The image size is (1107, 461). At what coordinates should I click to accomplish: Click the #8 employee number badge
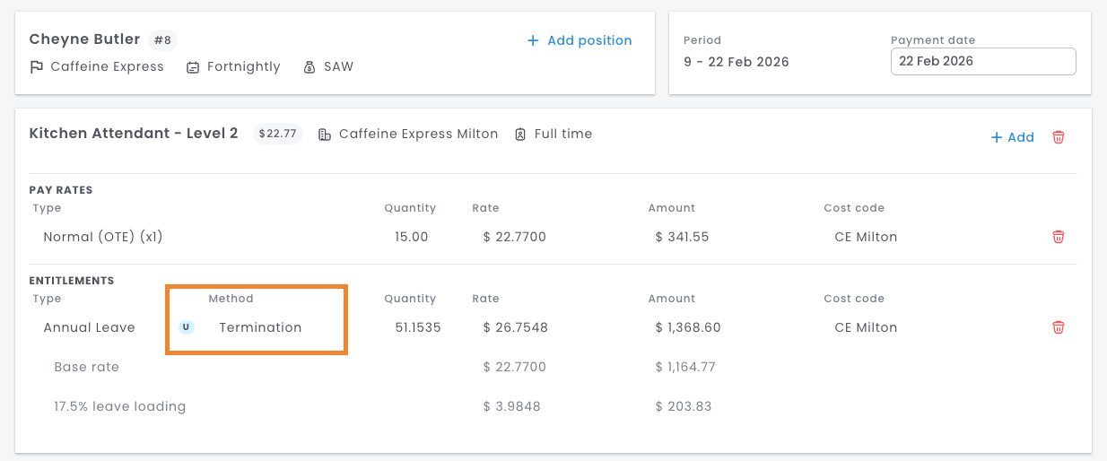point(162,40)
